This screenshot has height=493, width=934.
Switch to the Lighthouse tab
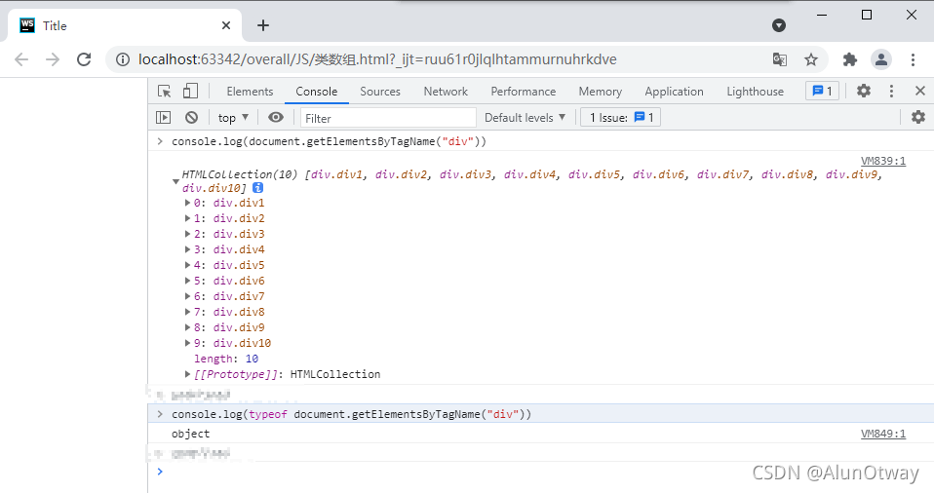755,92
